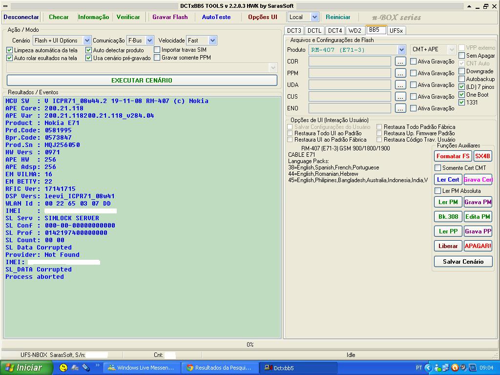The image size is (500, 375).
Task: Check Somente Cert CMT
Action: click(x=438, y=168)
